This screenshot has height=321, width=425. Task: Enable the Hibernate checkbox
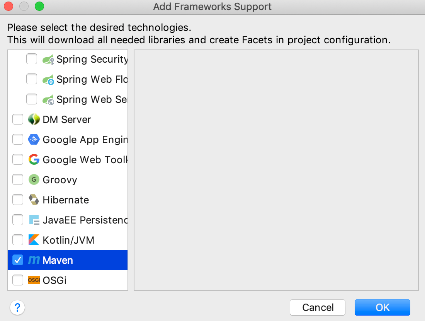17,200
